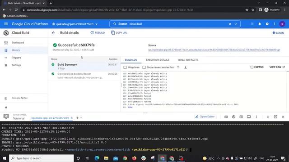The height and width of the screenshot is (162, 289).
Task: Open Cloud Shell terminal settings gear
Action: (x=233, y=117)
